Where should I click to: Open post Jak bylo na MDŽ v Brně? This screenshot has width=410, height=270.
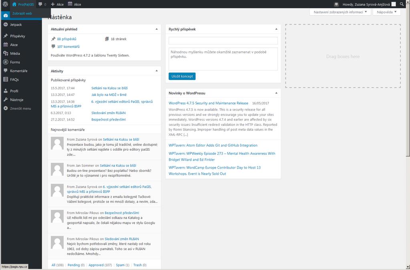click(x=109, y=95)
